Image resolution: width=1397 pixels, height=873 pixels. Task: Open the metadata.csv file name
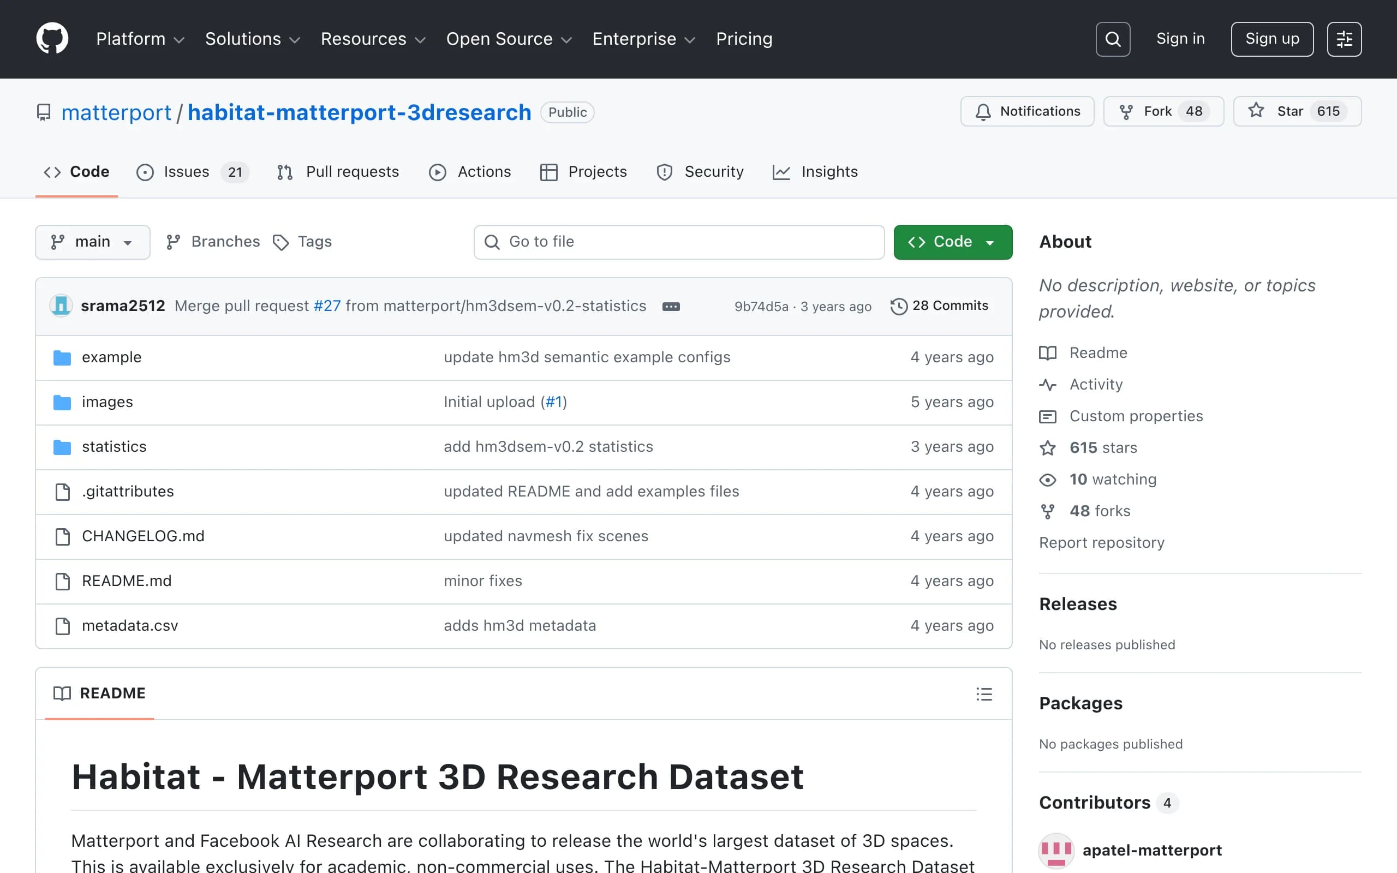130,626
